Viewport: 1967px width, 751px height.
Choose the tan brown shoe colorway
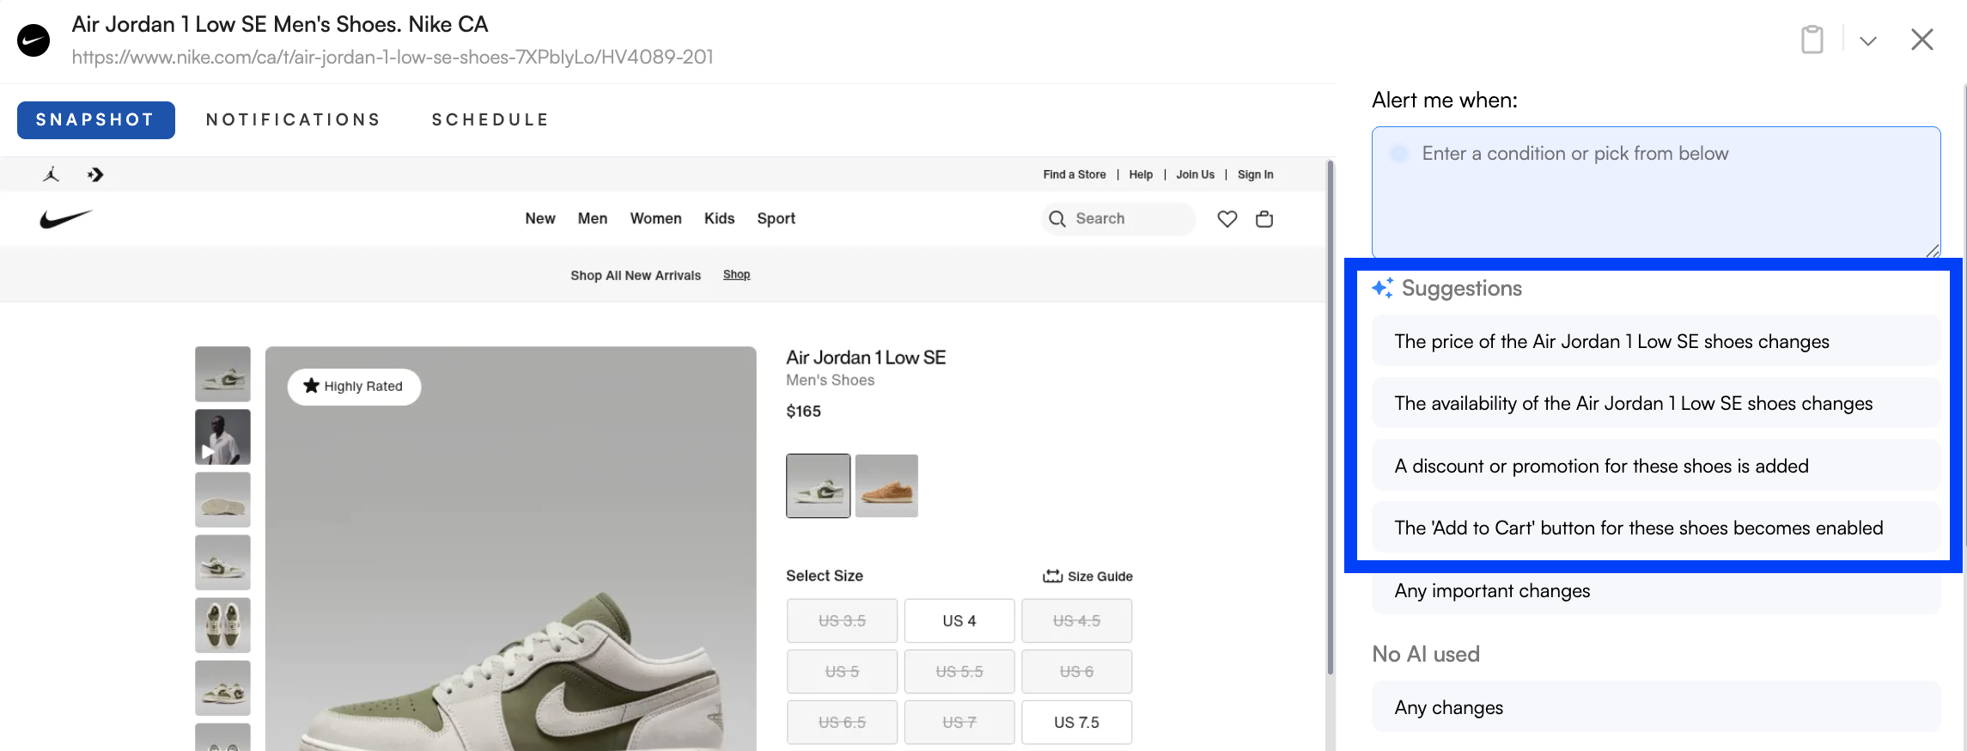pyautogui.click(x=886, y=485)
